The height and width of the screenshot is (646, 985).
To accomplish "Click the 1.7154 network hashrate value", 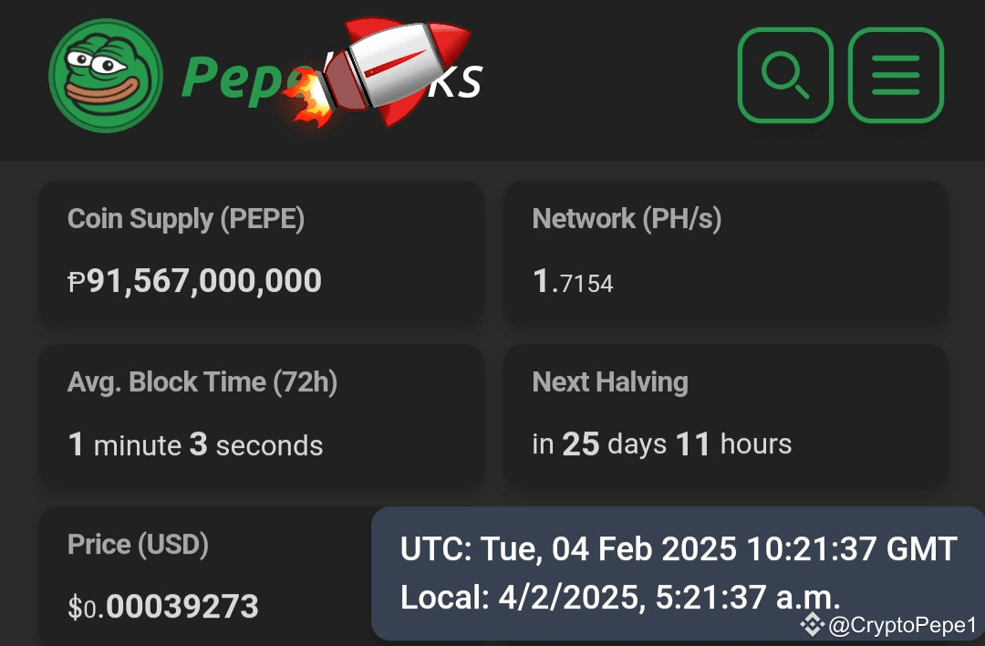I will pyautogui.click(x=573, y=282).
